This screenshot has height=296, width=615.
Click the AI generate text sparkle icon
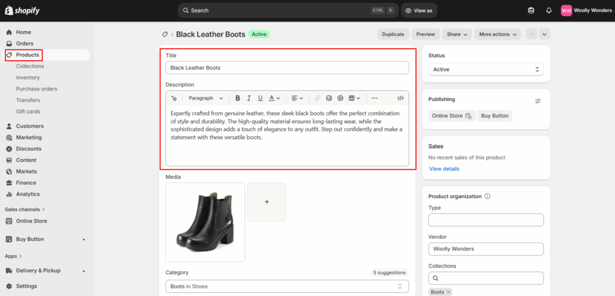(x=174, y=98)
